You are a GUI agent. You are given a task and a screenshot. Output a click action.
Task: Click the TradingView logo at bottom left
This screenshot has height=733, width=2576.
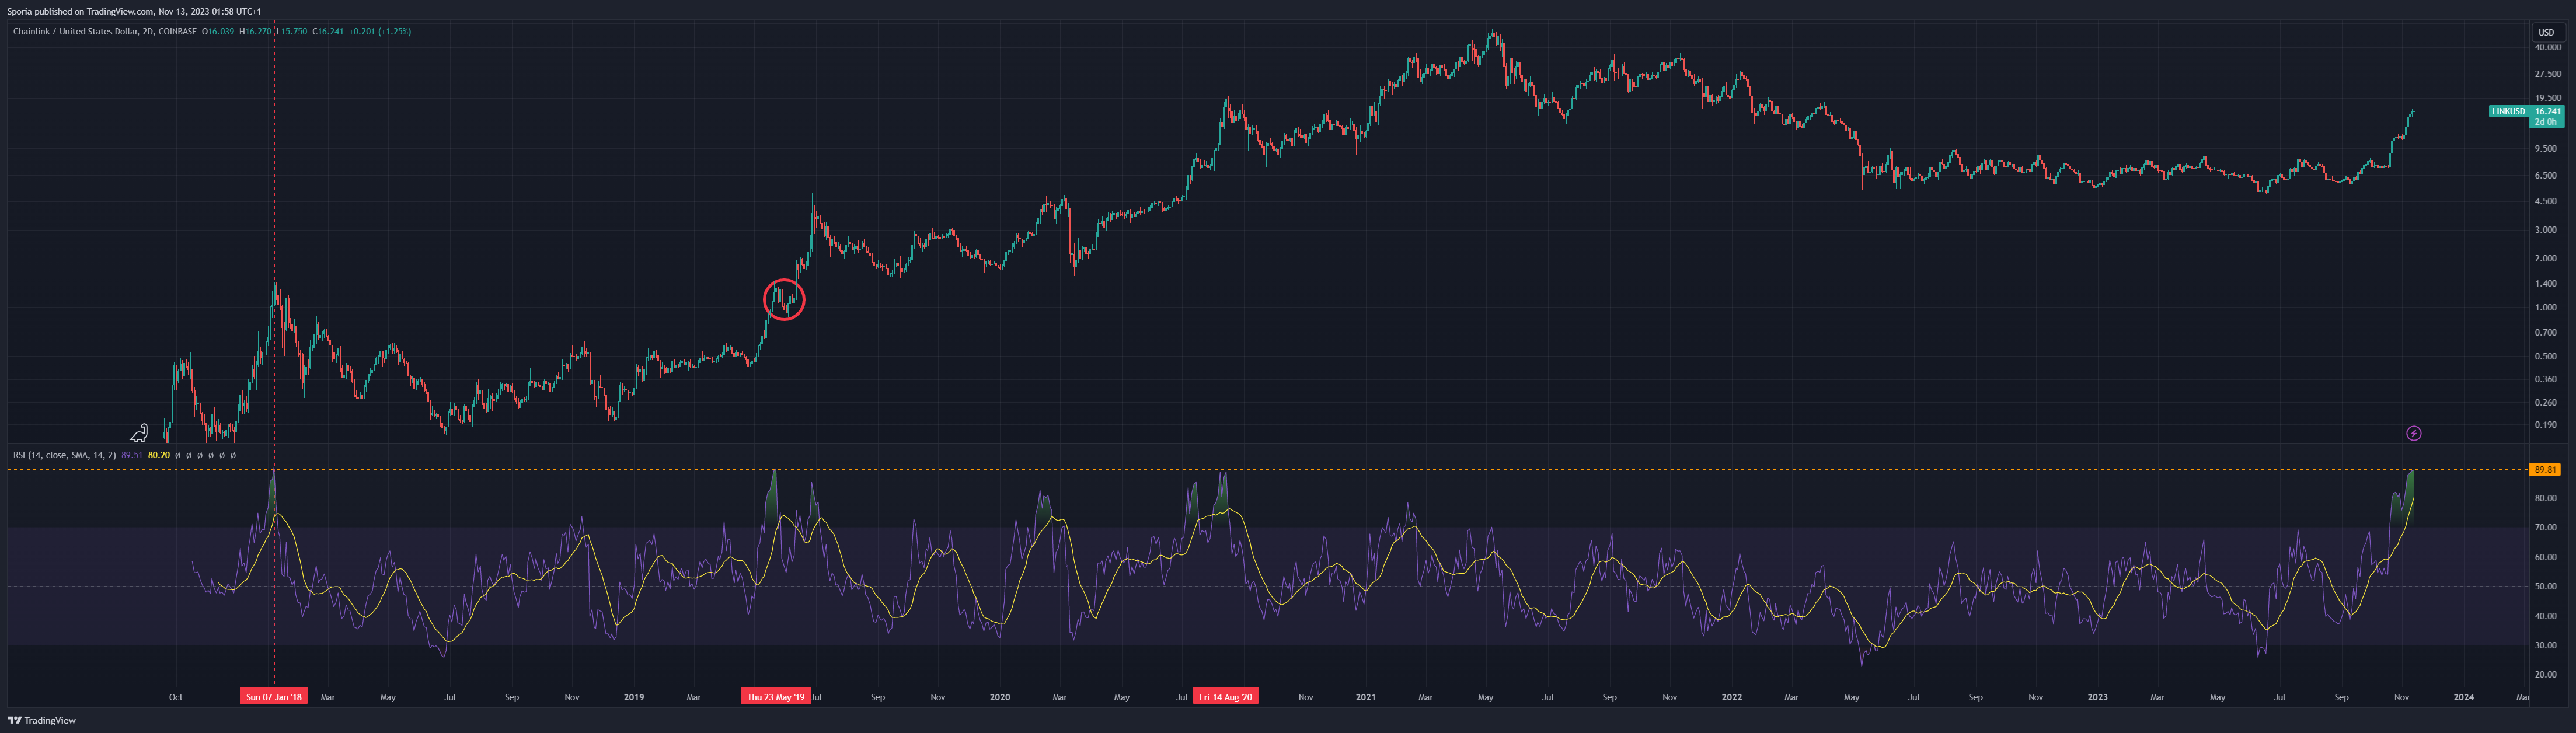pyautogui.click(x=42, y=720)
